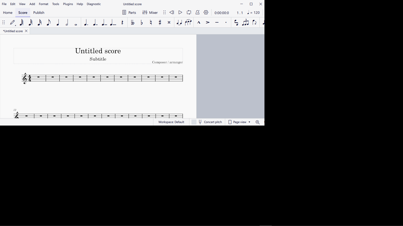Screen dimensions: 403x226
Task: Open Page view dropdown
Action: (239, 122)
